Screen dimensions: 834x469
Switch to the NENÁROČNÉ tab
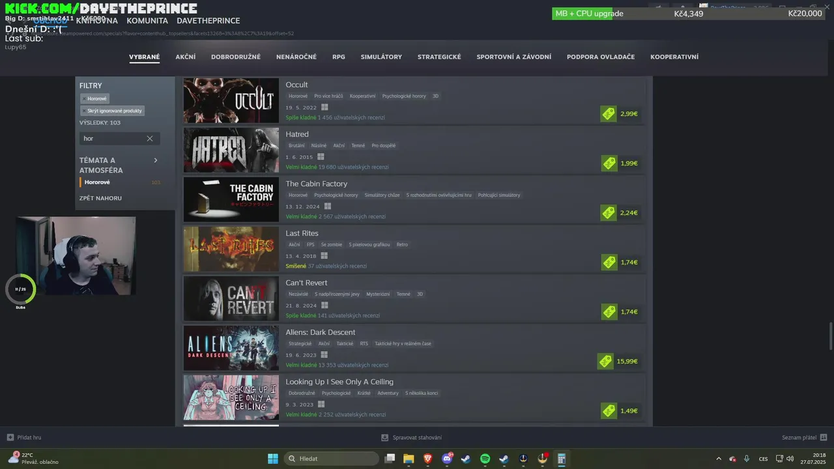pos(296,57)
